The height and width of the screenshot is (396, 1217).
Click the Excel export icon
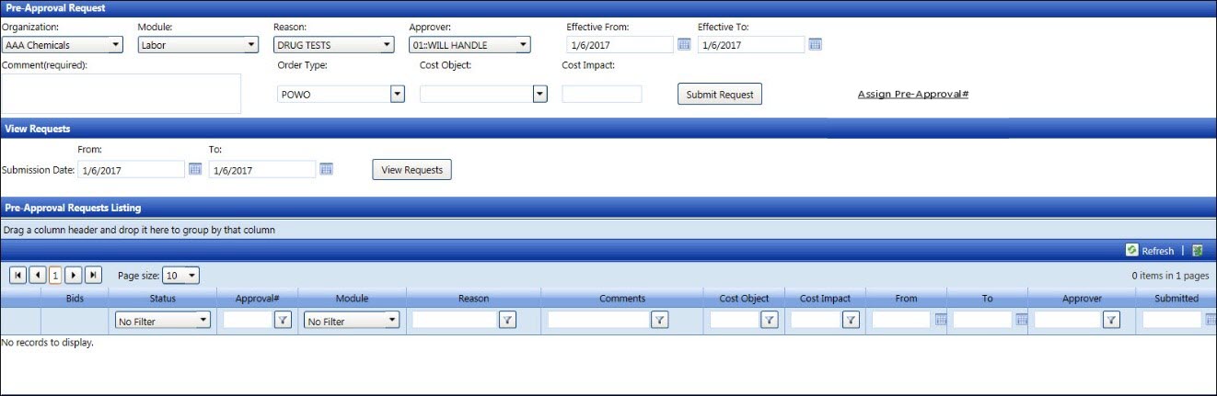point(1198,251)
